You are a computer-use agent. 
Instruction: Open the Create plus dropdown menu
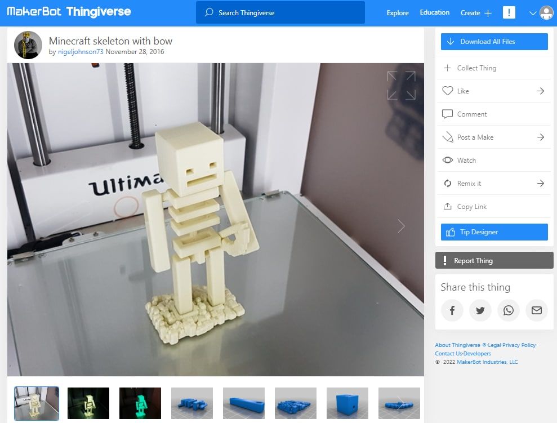pyautogui.click(x=476, y=12)
